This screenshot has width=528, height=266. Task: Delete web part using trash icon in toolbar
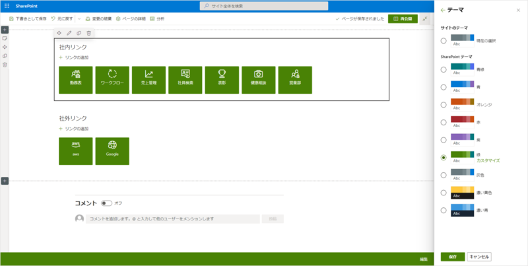coord(88,32)
